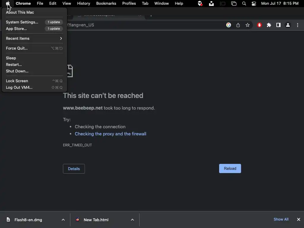
Task: Click the dimmed Stage Manager icon
Action: (223, 4)
